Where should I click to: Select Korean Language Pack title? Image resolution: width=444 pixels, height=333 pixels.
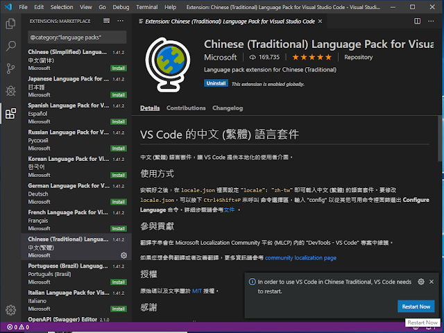pyautogui.click(x=68, y=159)
